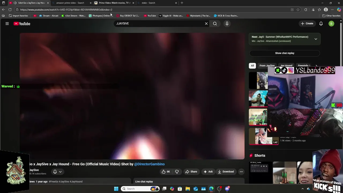Open Copilot from the Windows taskbar
The width and height of the screenshot is (343, 193).
tap(172, 189)
